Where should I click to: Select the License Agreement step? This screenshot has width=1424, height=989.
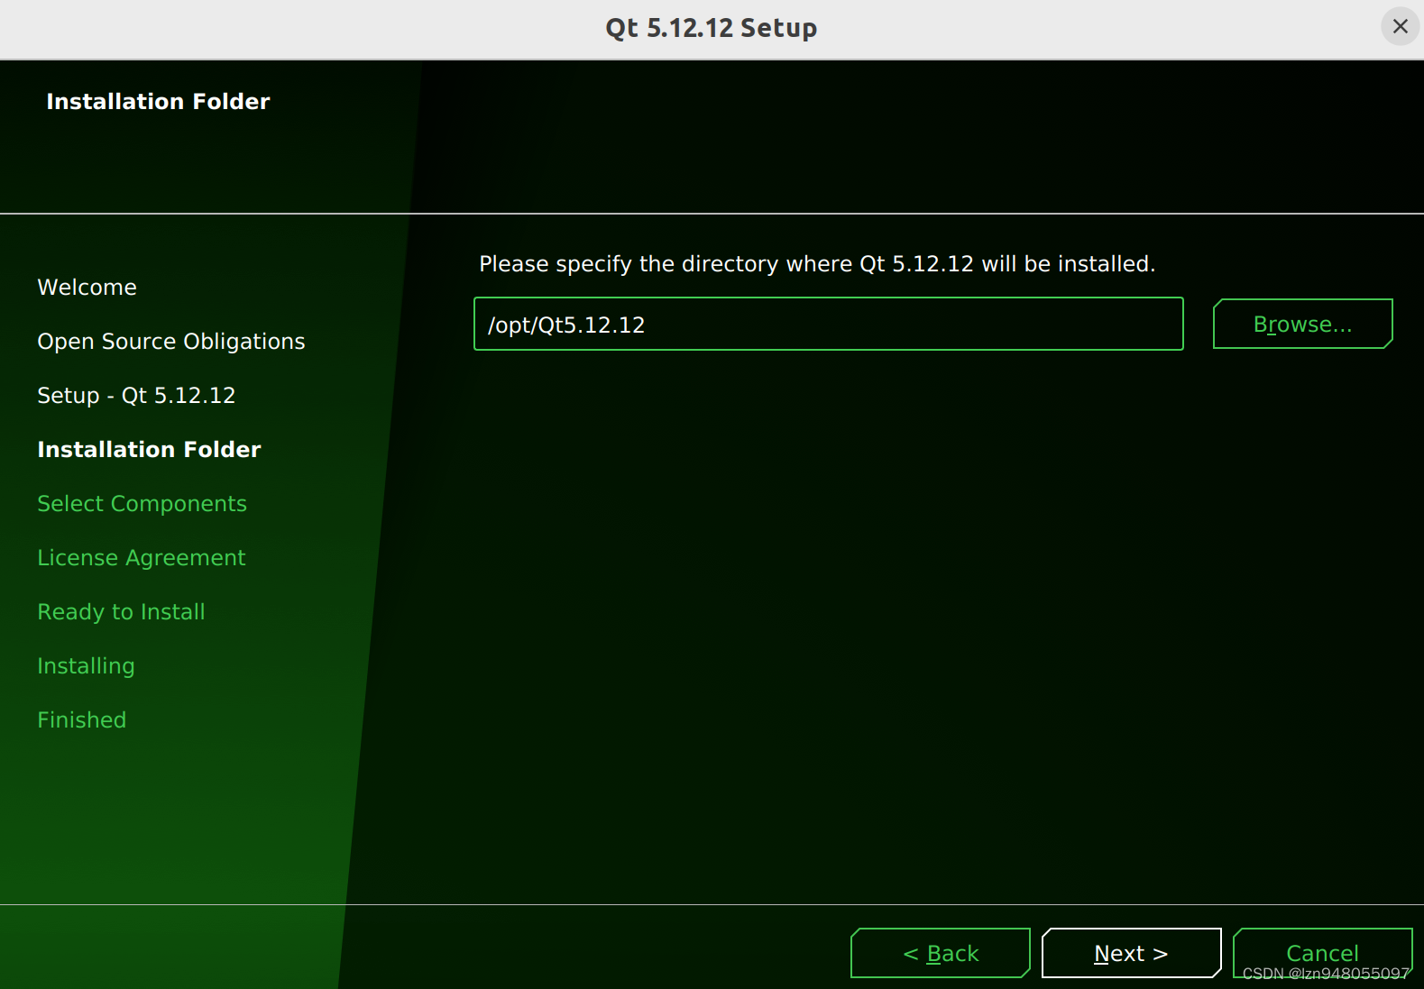141,558
